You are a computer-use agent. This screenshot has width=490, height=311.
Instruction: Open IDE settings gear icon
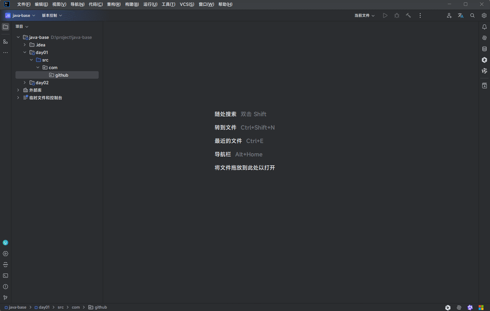484,15
